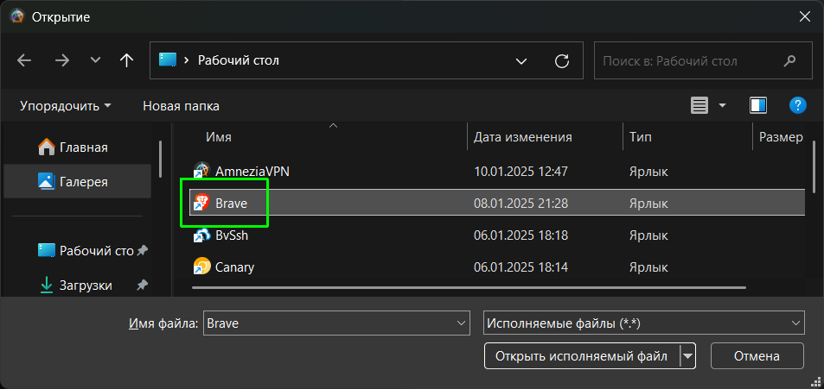Viewport: 824px width, 389px height.
Task: Click the view mode icon
Action: (x=699, y=106)
